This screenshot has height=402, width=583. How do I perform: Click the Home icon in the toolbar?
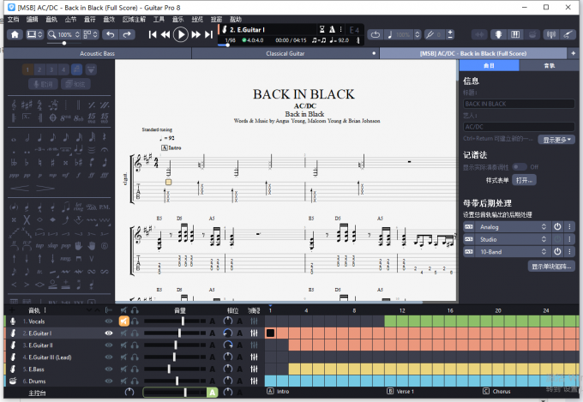[15, 34]
